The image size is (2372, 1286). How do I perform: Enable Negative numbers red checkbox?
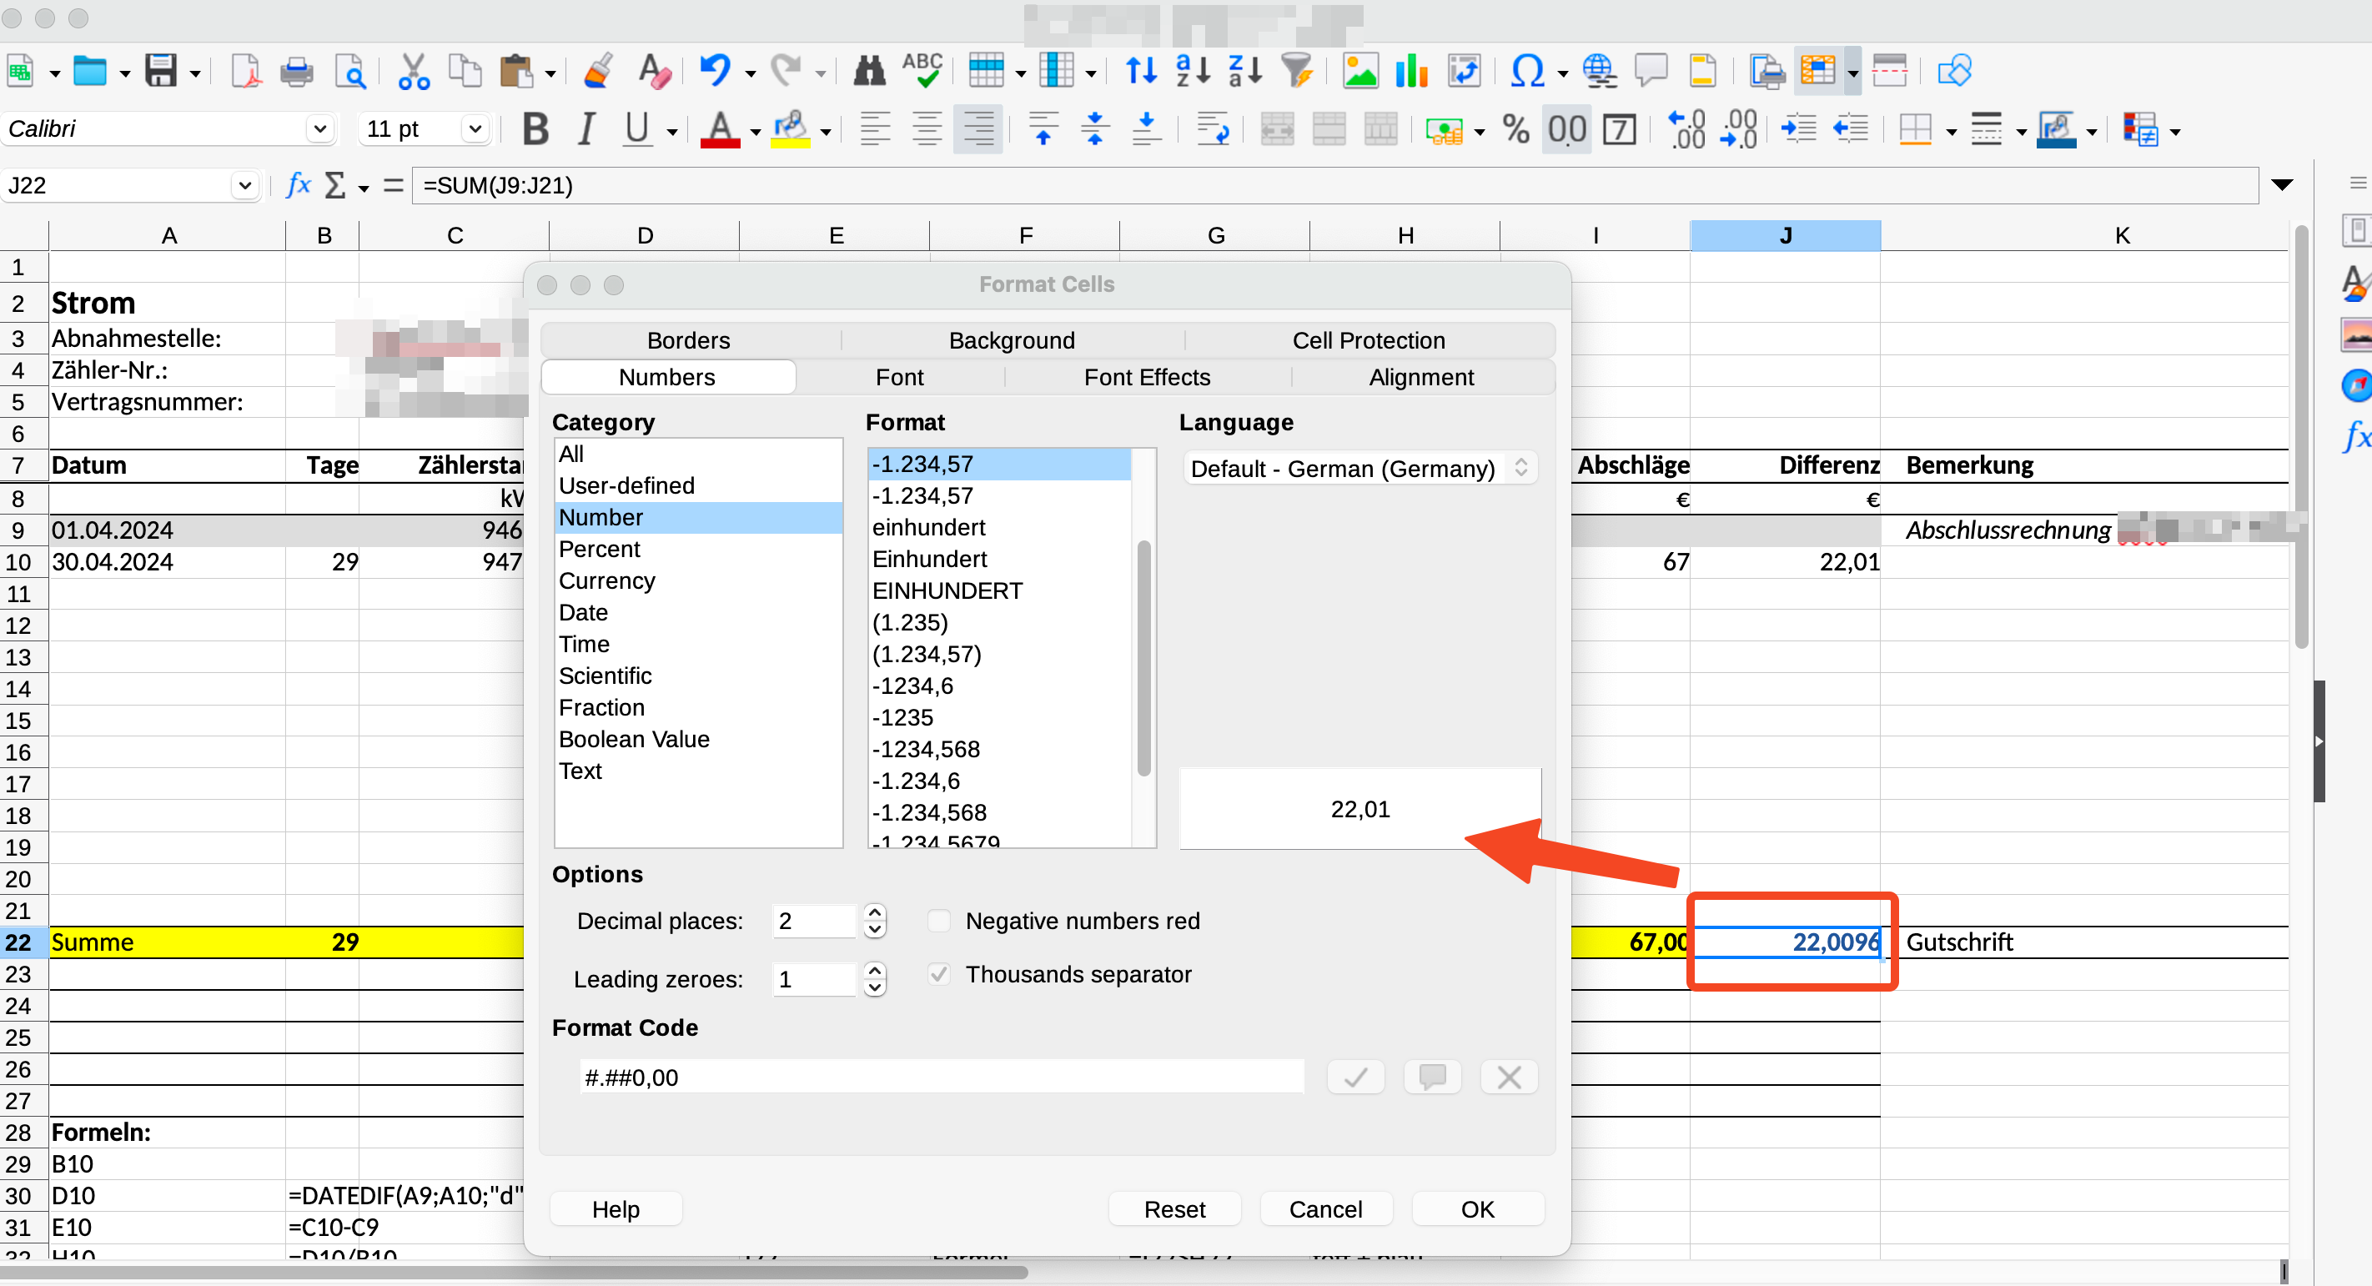click(938, 921)
